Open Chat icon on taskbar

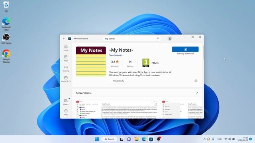129,139
